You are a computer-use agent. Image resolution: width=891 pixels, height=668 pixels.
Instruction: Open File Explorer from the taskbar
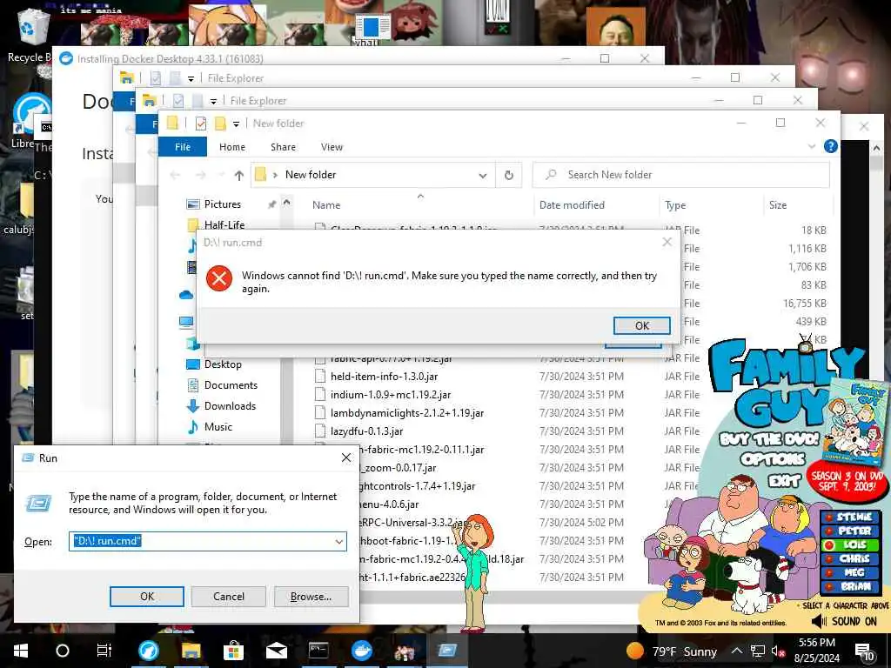(x=191, y=651)
